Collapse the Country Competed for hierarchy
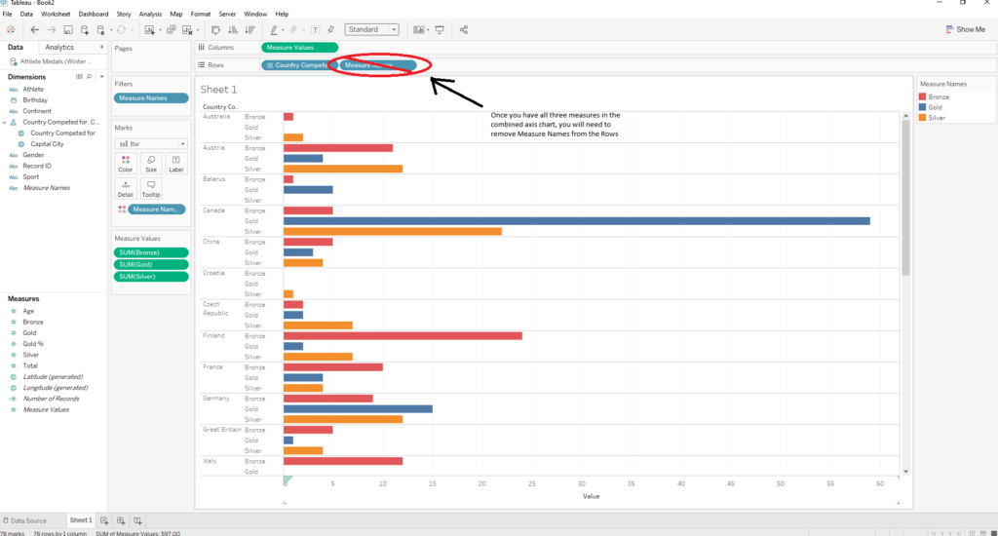This screenshot has width=998, height=536. point(5,122)
